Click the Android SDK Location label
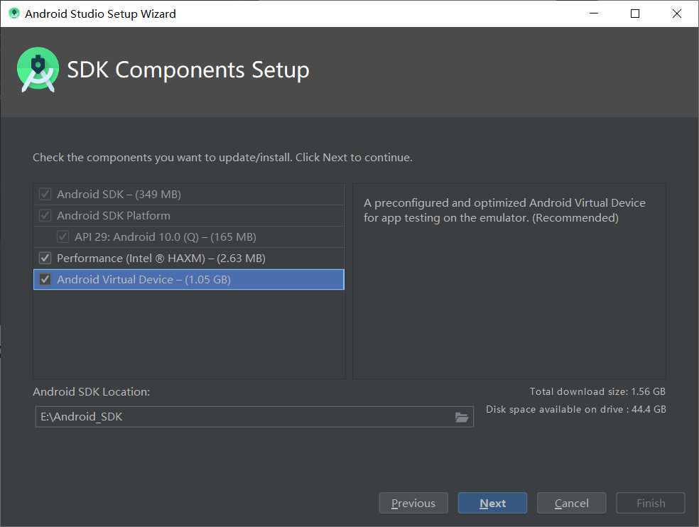Image resolution: width=699 pixels, height=527 pixels. click(x=92, y=392)
